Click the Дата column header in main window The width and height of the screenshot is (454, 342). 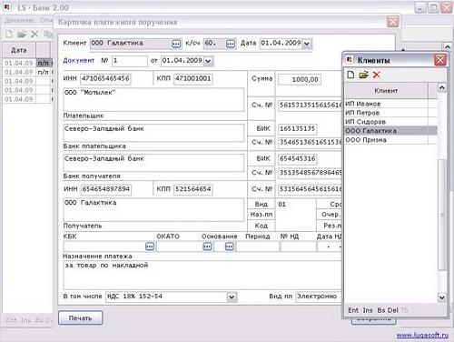[19, 50]
